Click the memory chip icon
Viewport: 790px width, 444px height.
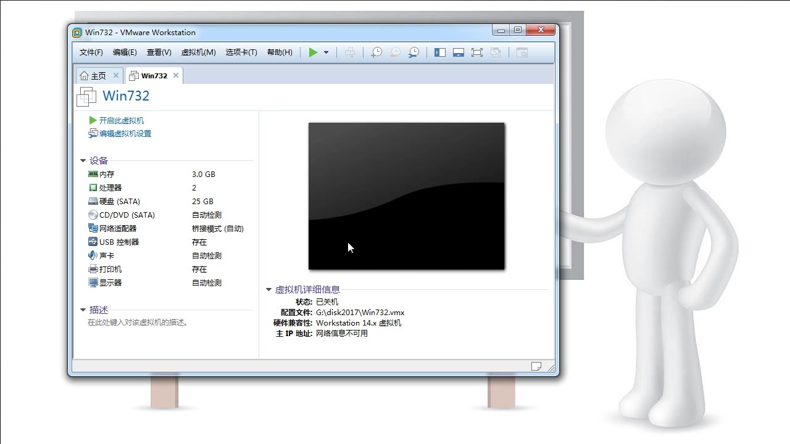tap(93, 175)
